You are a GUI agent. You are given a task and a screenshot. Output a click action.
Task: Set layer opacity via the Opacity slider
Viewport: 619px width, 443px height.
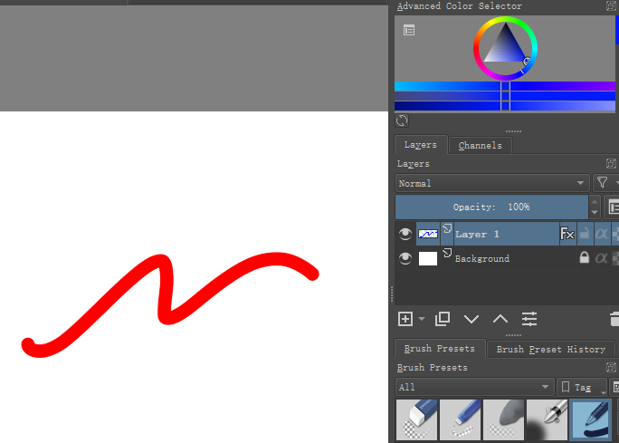491,207
